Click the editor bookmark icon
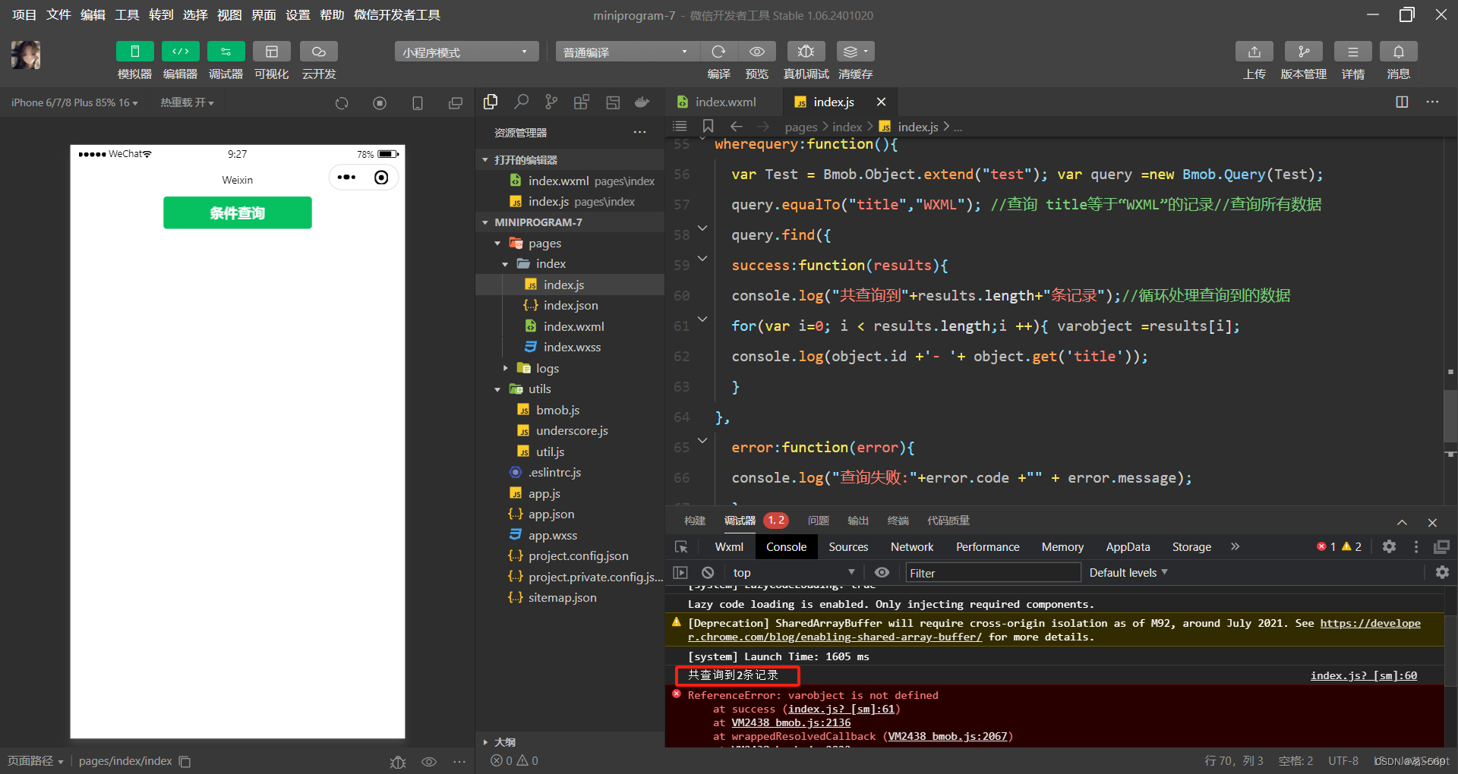 pos(708,126)
